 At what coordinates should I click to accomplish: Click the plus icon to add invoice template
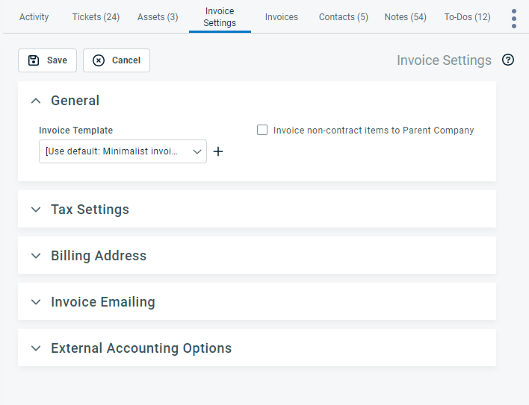tap(218, 151)
